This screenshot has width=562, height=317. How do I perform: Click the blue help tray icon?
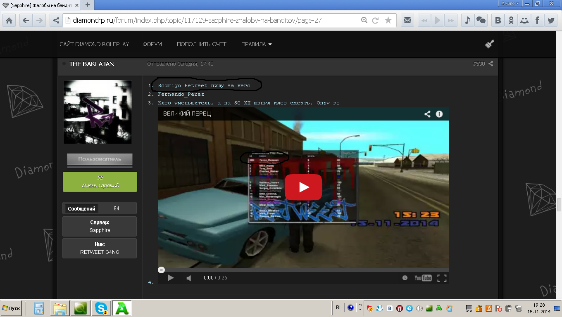(351, 308)
